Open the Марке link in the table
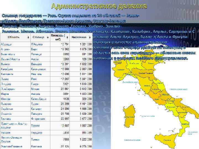The height and width of the screenshot is (149, 199). pyautogui.click(x=5, y=94)
